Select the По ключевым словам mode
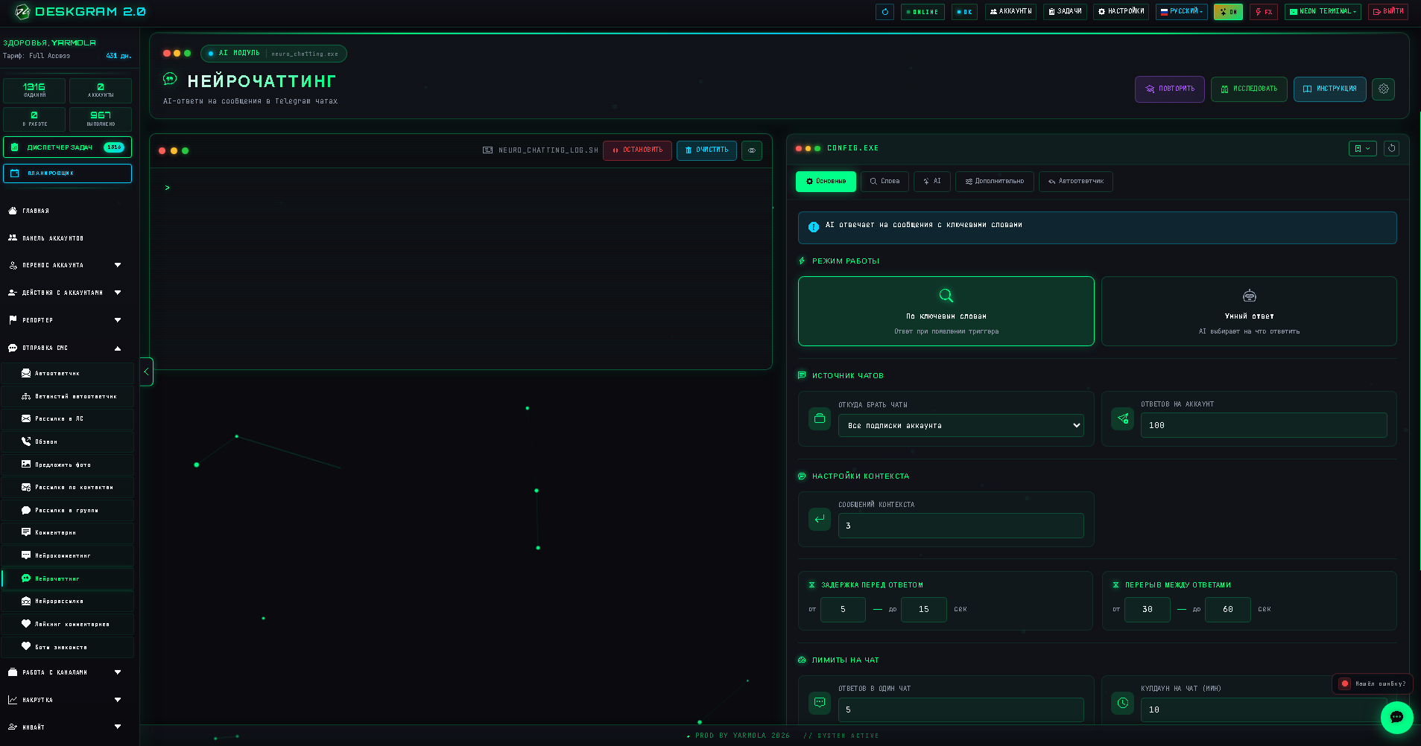Image resolution: width=1421 pixels, height=746 pixels. click(946, 311)
